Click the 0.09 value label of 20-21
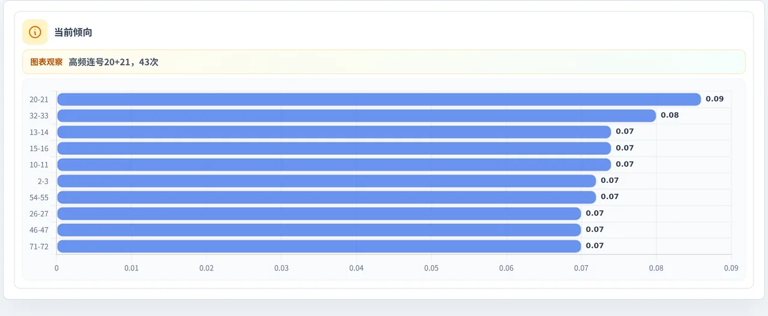This screenshot has height=316, width=768. click(x=715, y=99)
